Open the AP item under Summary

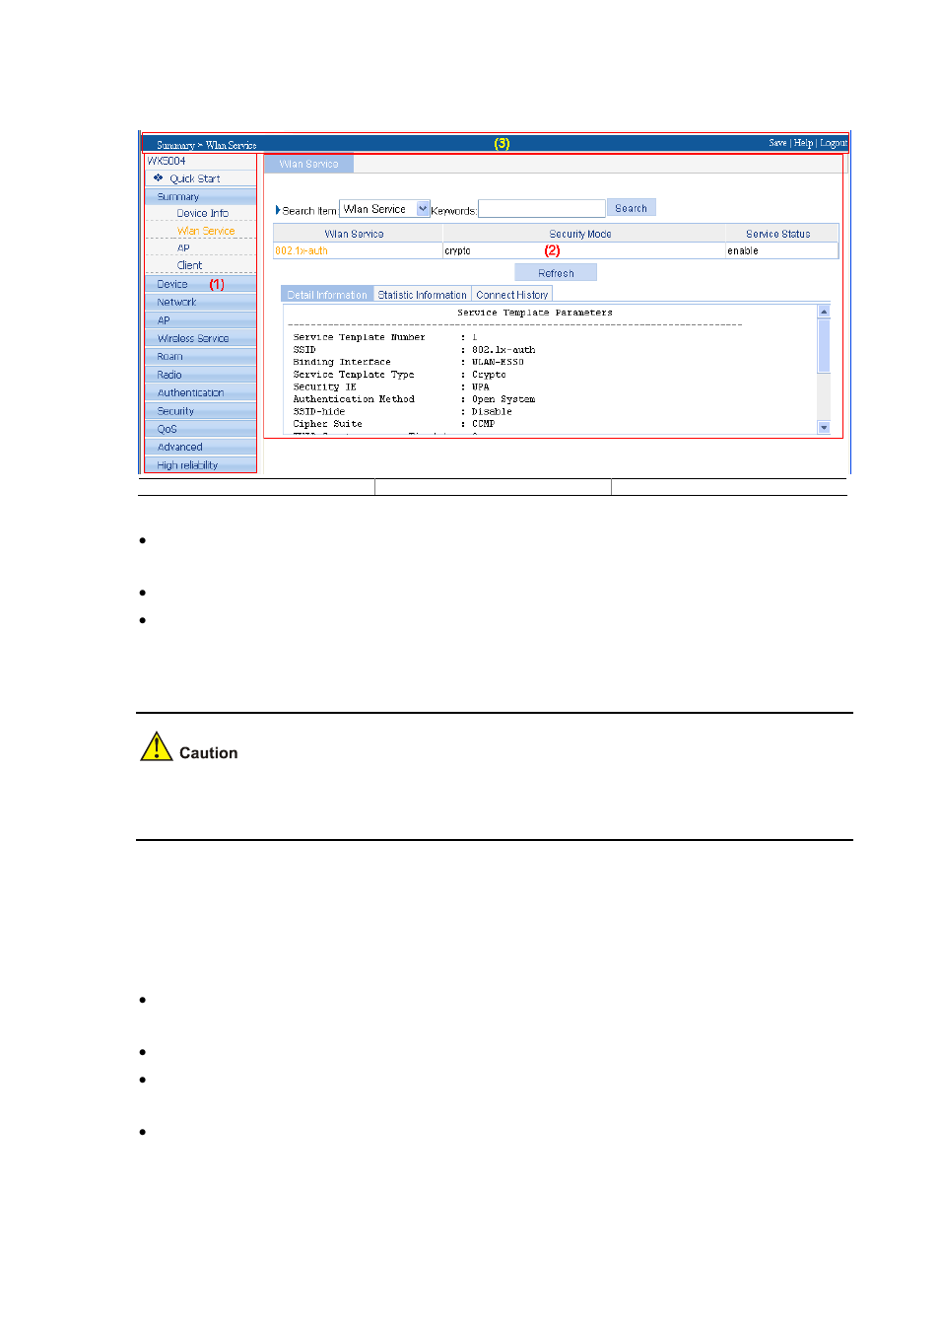(x=183, y=247)
